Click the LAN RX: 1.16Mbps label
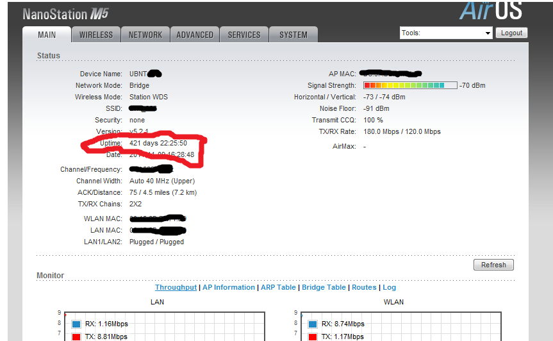553x341 pixels. 106,324
